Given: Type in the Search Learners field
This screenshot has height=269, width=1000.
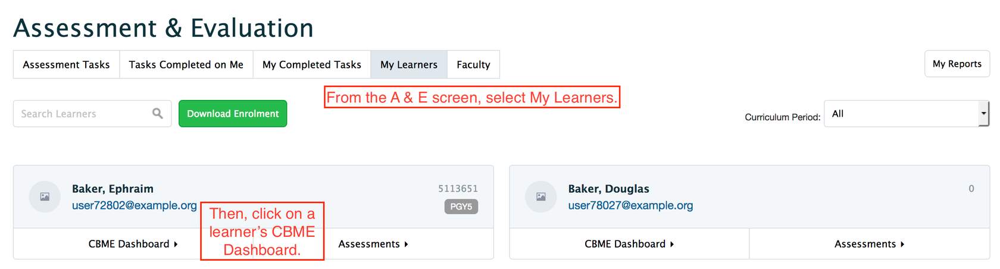Looking at the screenshot, I should [x=83, y=114].
